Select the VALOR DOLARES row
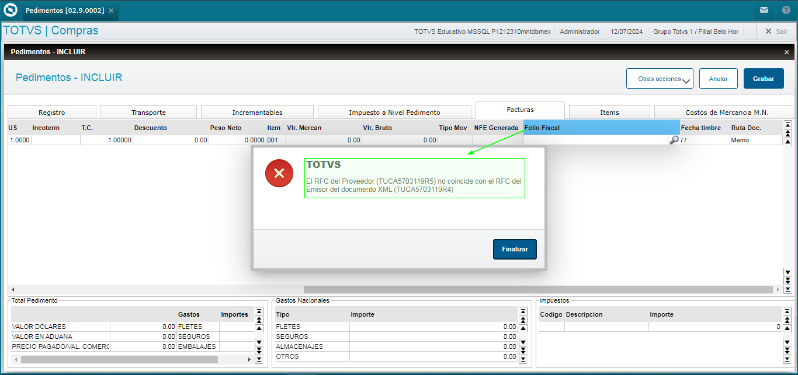Viewport: 798px width, 375px height. pos(131,327)
